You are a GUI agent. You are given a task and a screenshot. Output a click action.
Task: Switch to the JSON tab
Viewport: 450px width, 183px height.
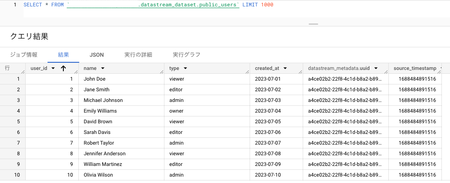(97, 55)
